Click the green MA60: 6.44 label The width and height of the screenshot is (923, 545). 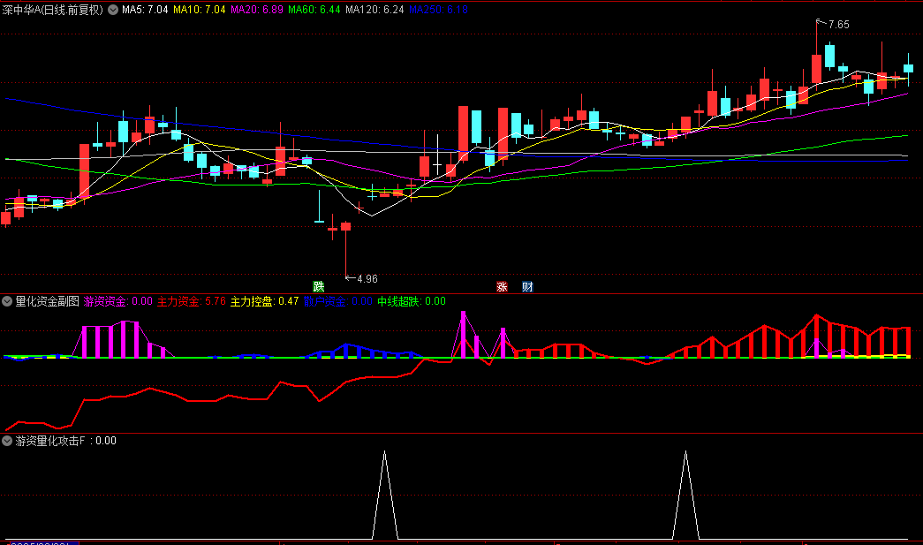(x=314, y=10)
